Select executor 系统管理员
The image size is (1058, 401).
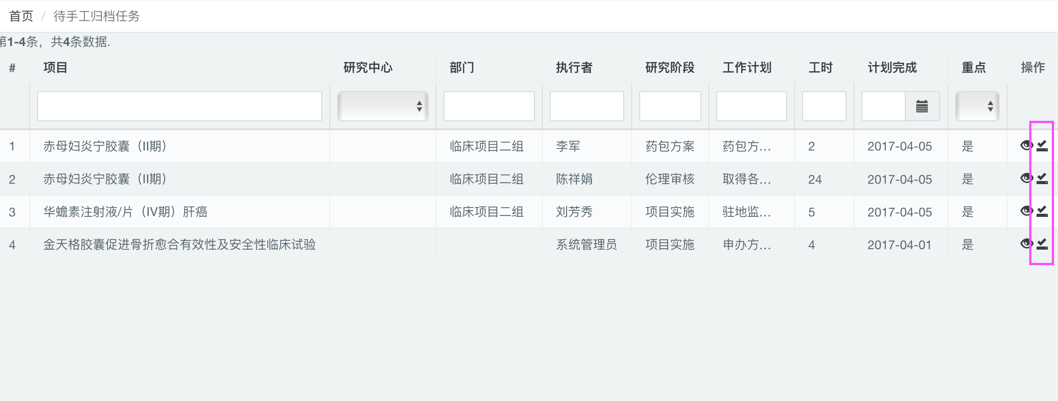pos(587,245)
